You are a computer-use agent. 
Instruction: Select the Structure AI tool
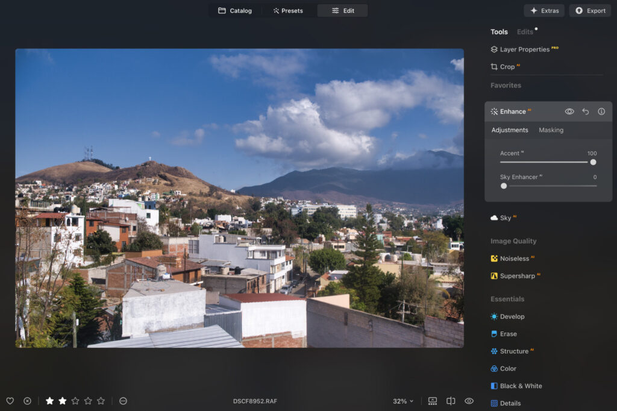(x=516, y=351)
